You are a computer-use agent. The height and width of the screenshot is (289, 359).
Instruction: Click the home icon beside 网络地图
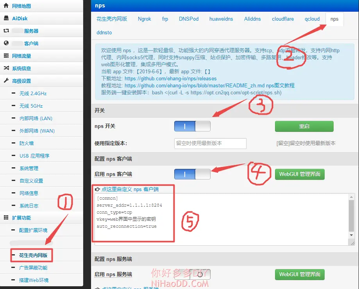[x=6, y=5]
